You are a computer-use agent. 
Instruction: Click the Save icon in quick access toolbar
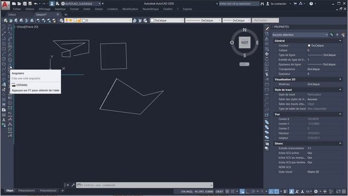pos(24,4)
